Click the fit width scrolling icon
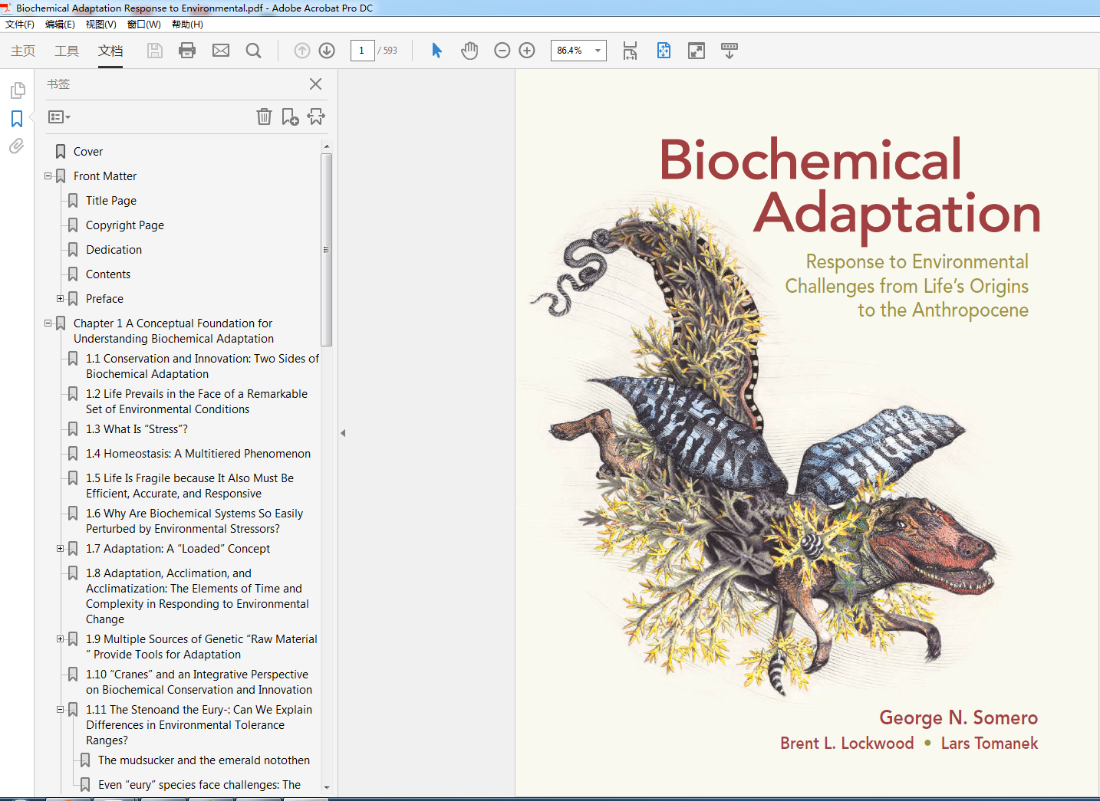 pyautogui.click(x=630, y=51)
